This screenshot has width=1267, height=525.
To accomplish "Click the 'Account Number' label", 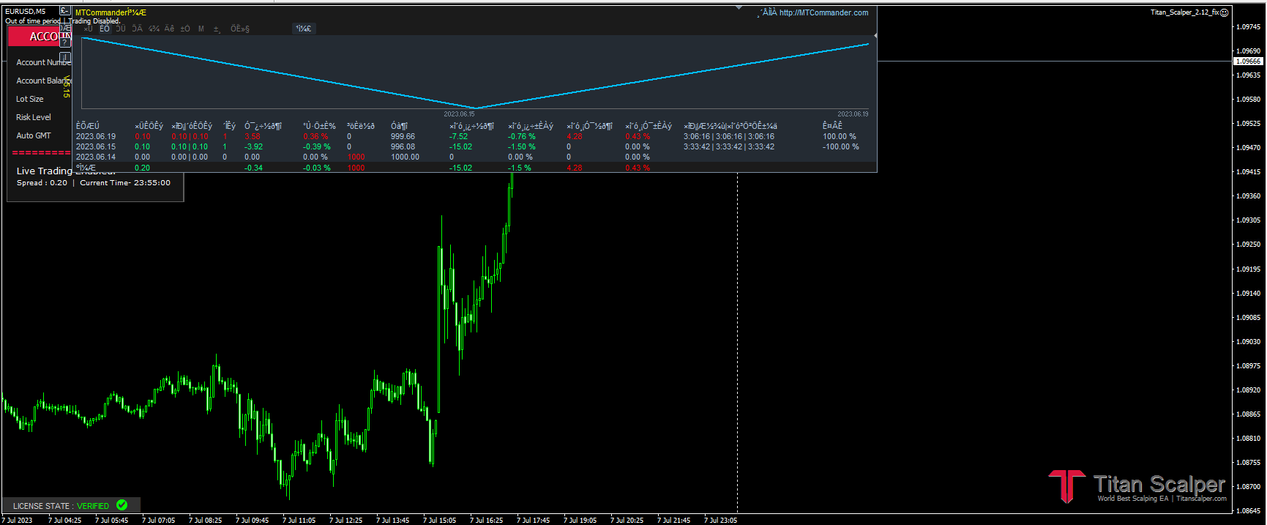I will (44, 62).
